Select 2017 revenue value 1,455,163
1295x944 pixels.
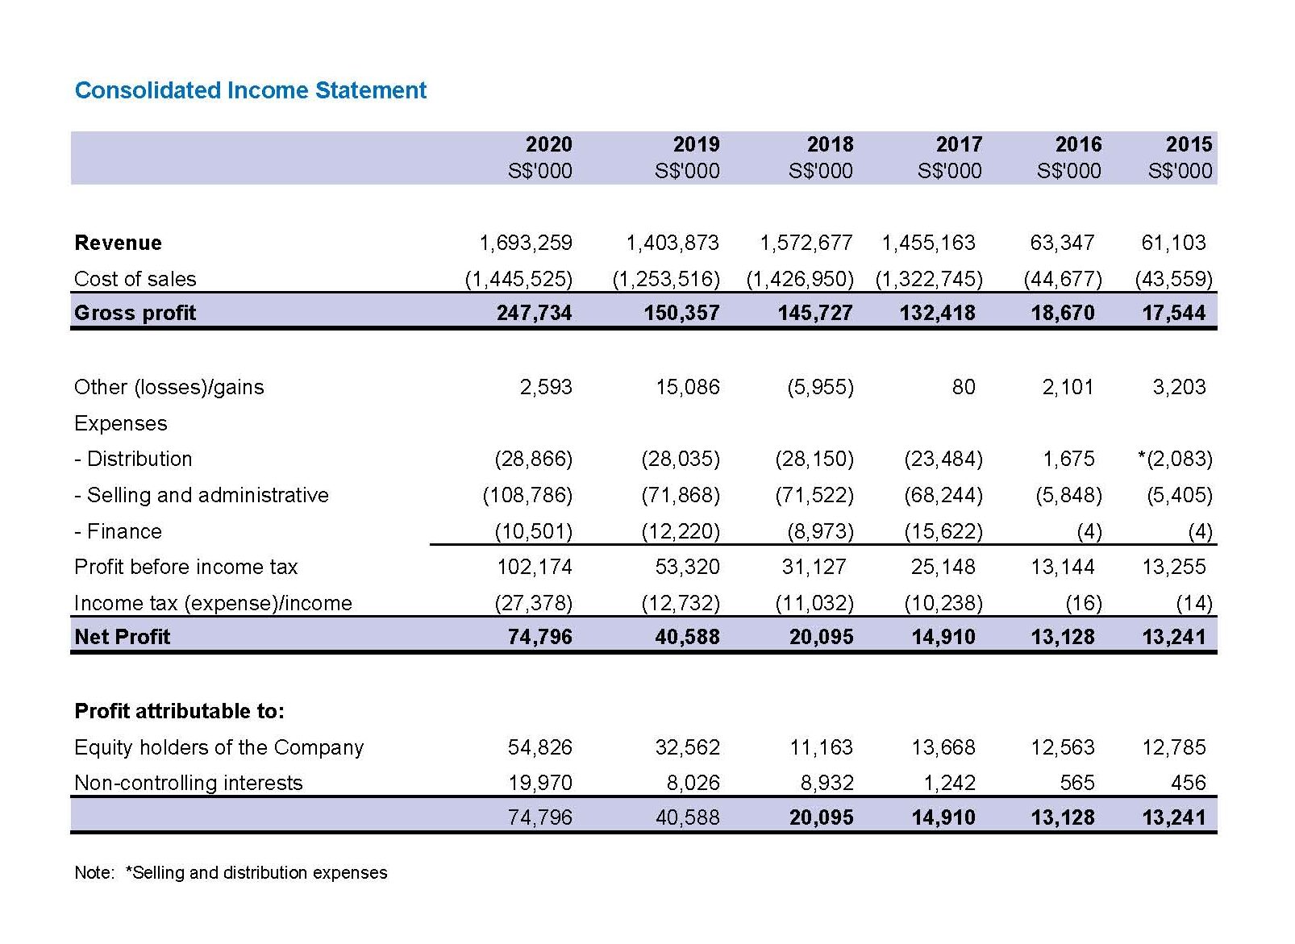point(929,243)
